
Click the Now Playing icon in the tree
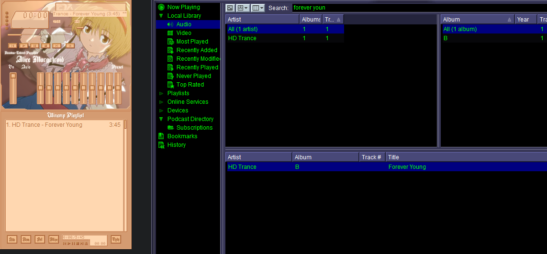pos(161,7)
